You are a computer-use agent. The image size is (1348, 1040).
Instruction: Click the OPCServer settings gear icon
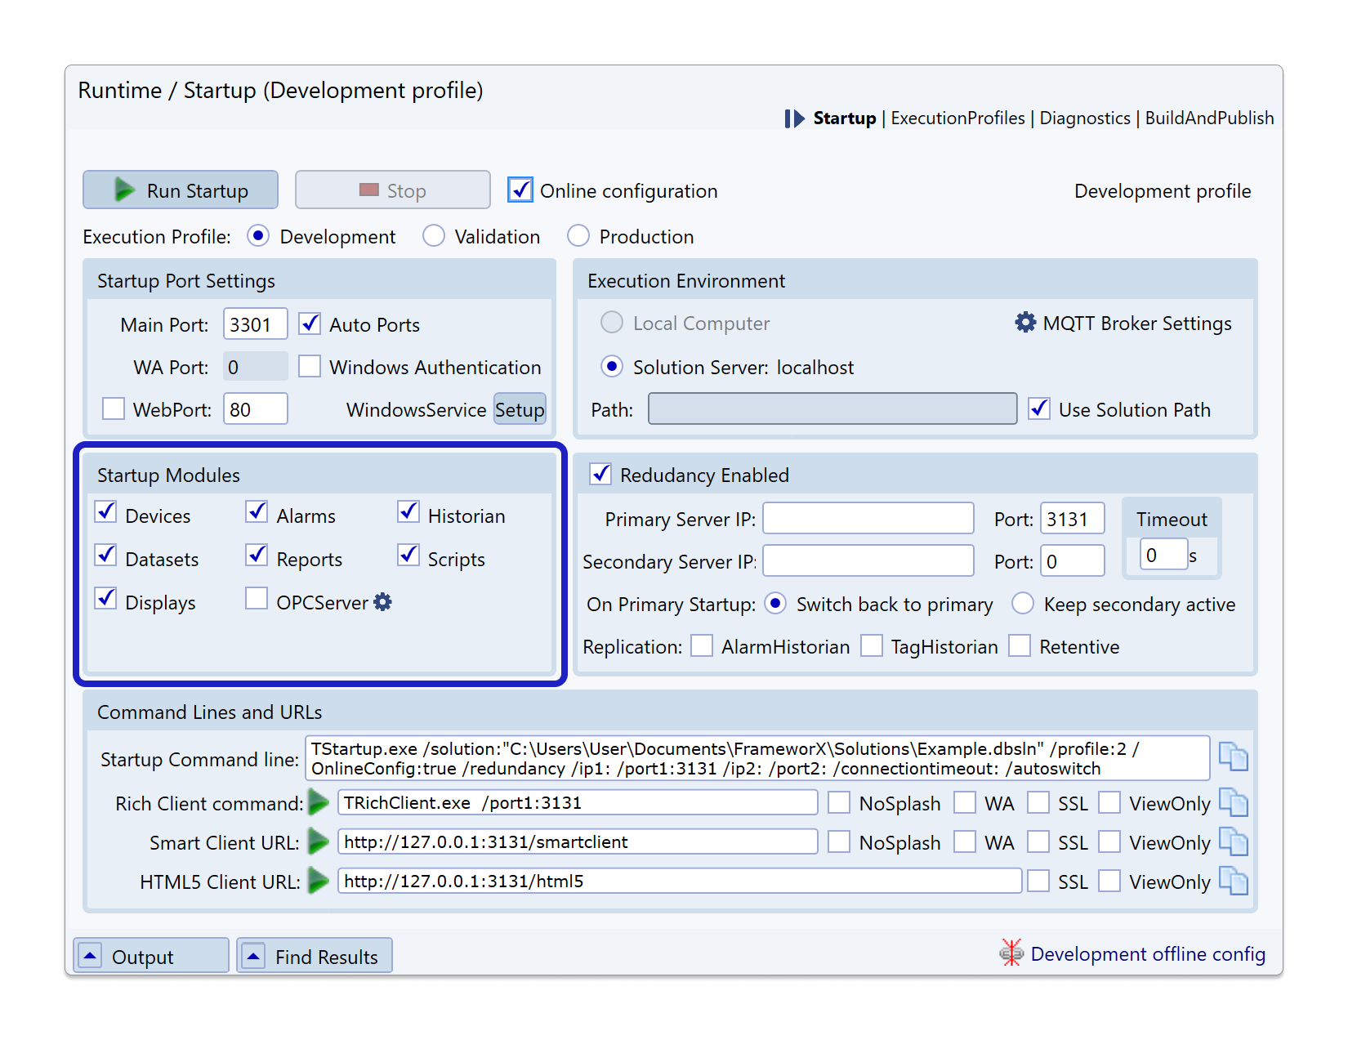pos(382,602)
